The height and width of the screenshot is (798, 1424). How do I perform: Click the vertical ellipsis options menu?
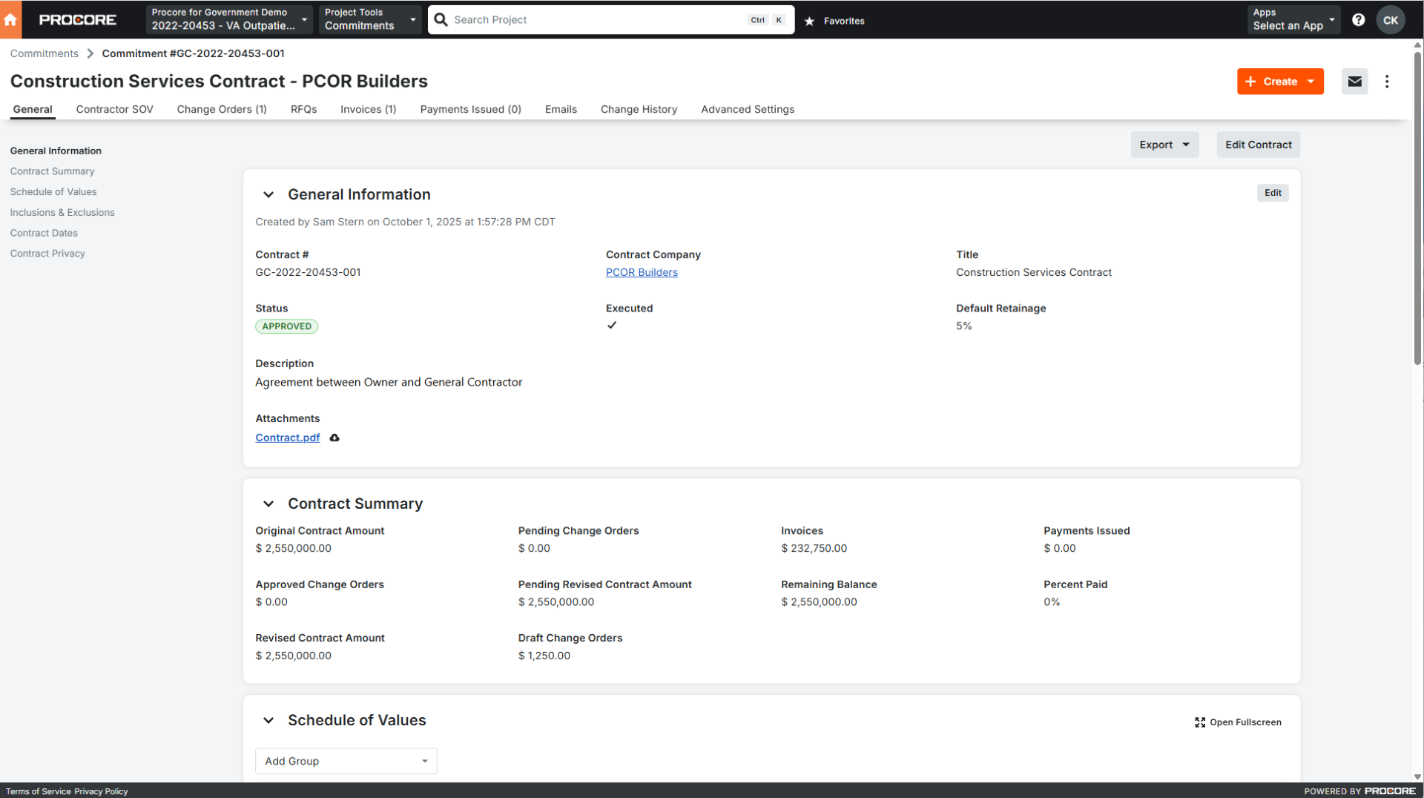[1387, 82]
